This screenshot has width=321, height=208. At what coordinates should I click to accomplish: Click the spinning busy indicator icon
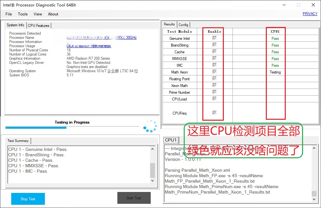pyautogui.click(x=150, y=126)
